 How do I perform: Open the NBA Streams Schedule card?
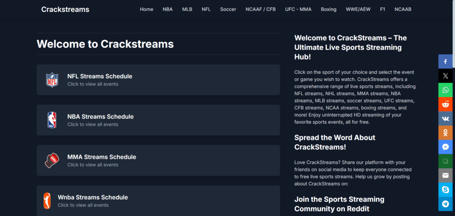[158, 120]
